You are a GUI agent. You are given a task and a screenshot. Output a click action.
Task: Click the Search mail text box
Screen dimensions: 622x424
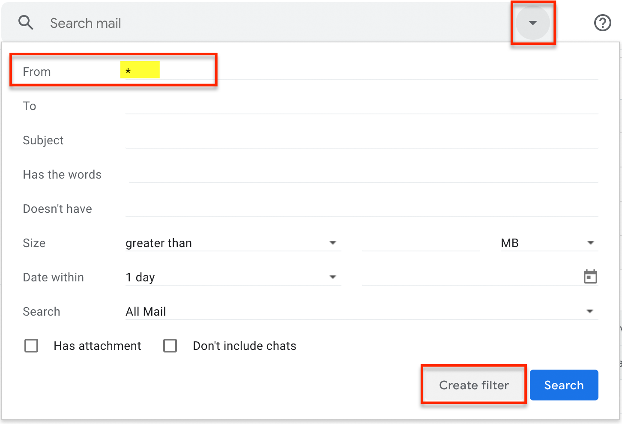(x=171, y=23)
